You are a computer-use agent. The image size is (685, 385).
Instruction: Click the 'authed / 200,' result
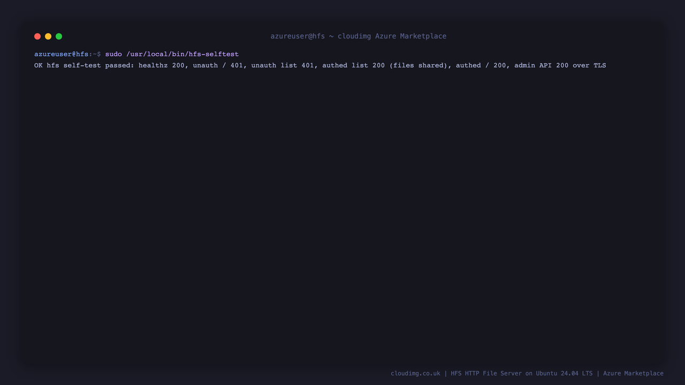tap(483, 65)
